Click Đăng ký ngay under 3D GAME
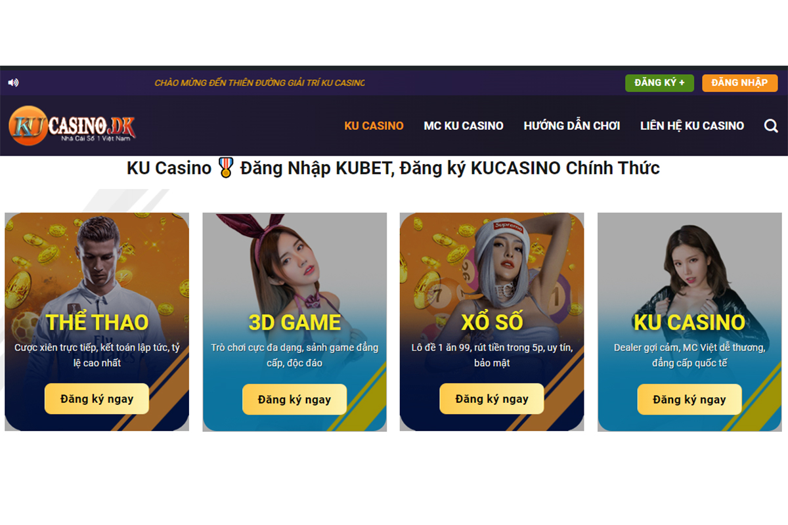Screen dimensions: 788x525 click(294, 400)
